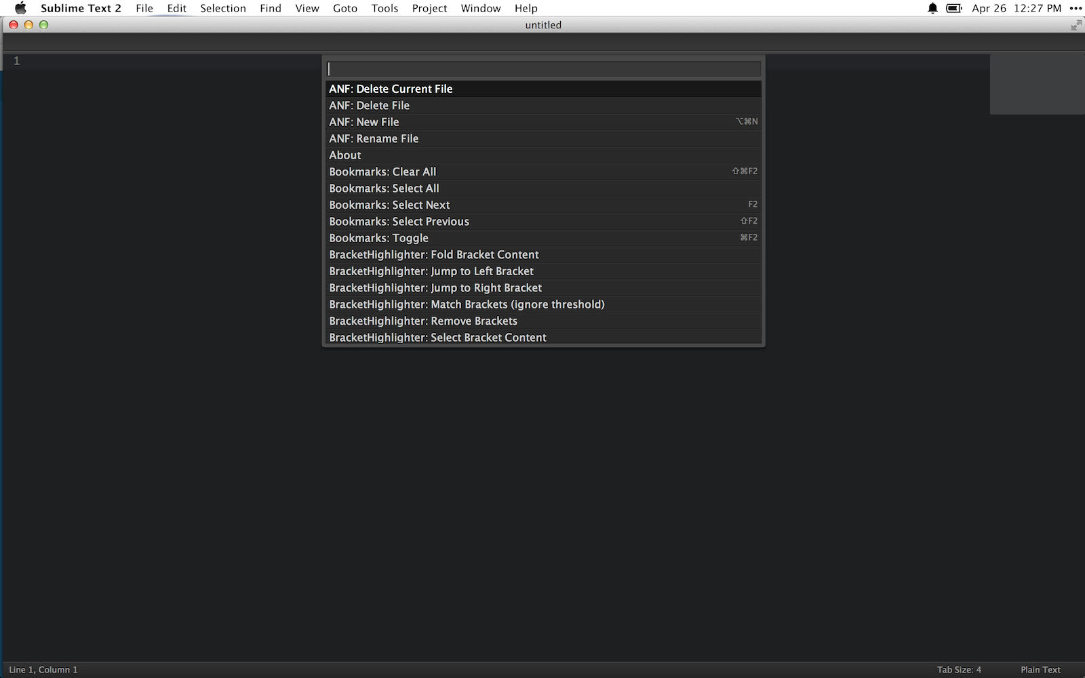Screen dimensions: 1085x678
Task: Open the Selection menu
Action: 222,8
